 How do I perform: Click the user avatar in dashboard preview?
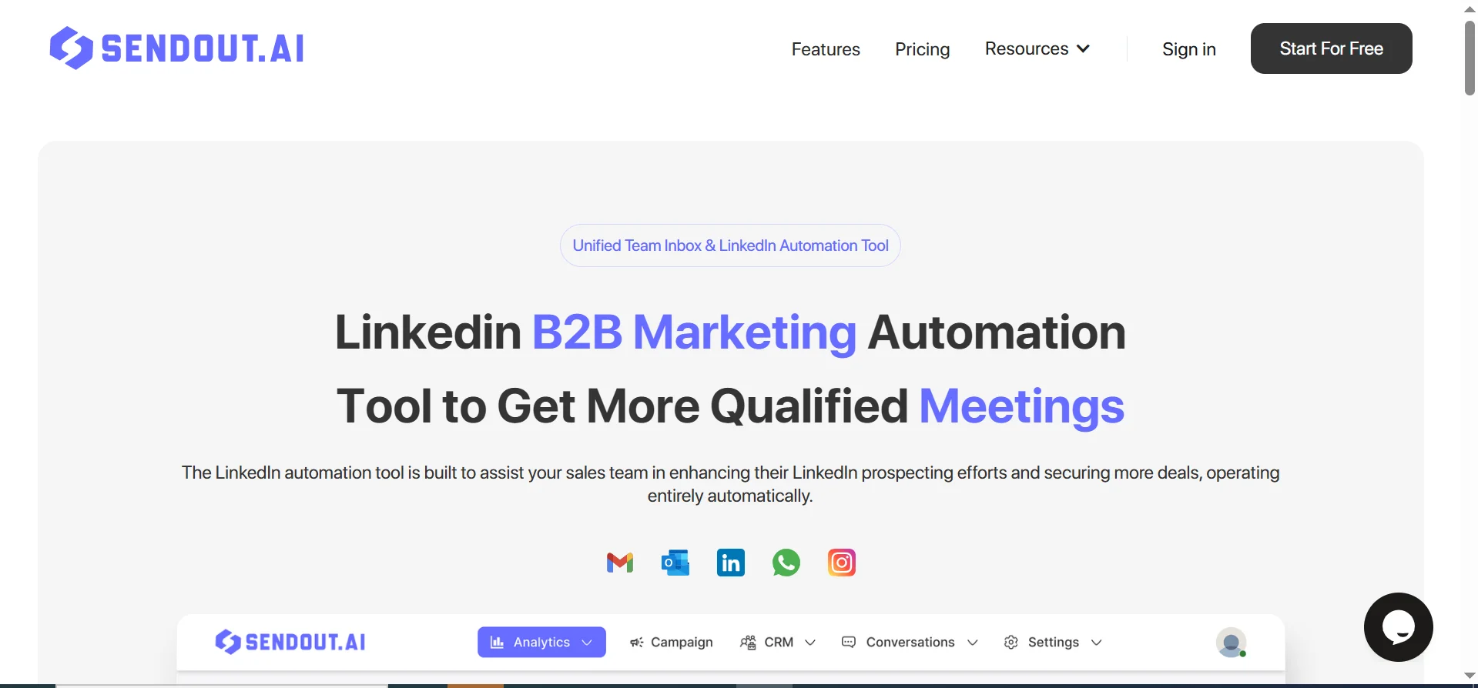click(x=1231, y=643)
